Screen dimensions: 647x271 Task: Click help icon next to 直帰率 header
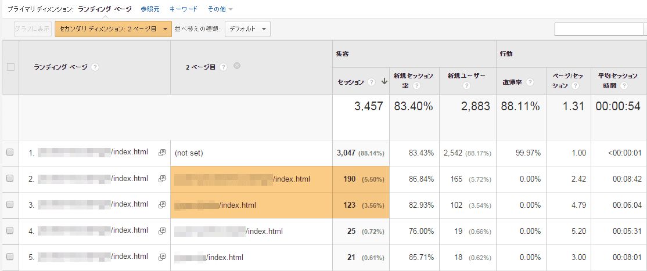[x=530, y=82]
